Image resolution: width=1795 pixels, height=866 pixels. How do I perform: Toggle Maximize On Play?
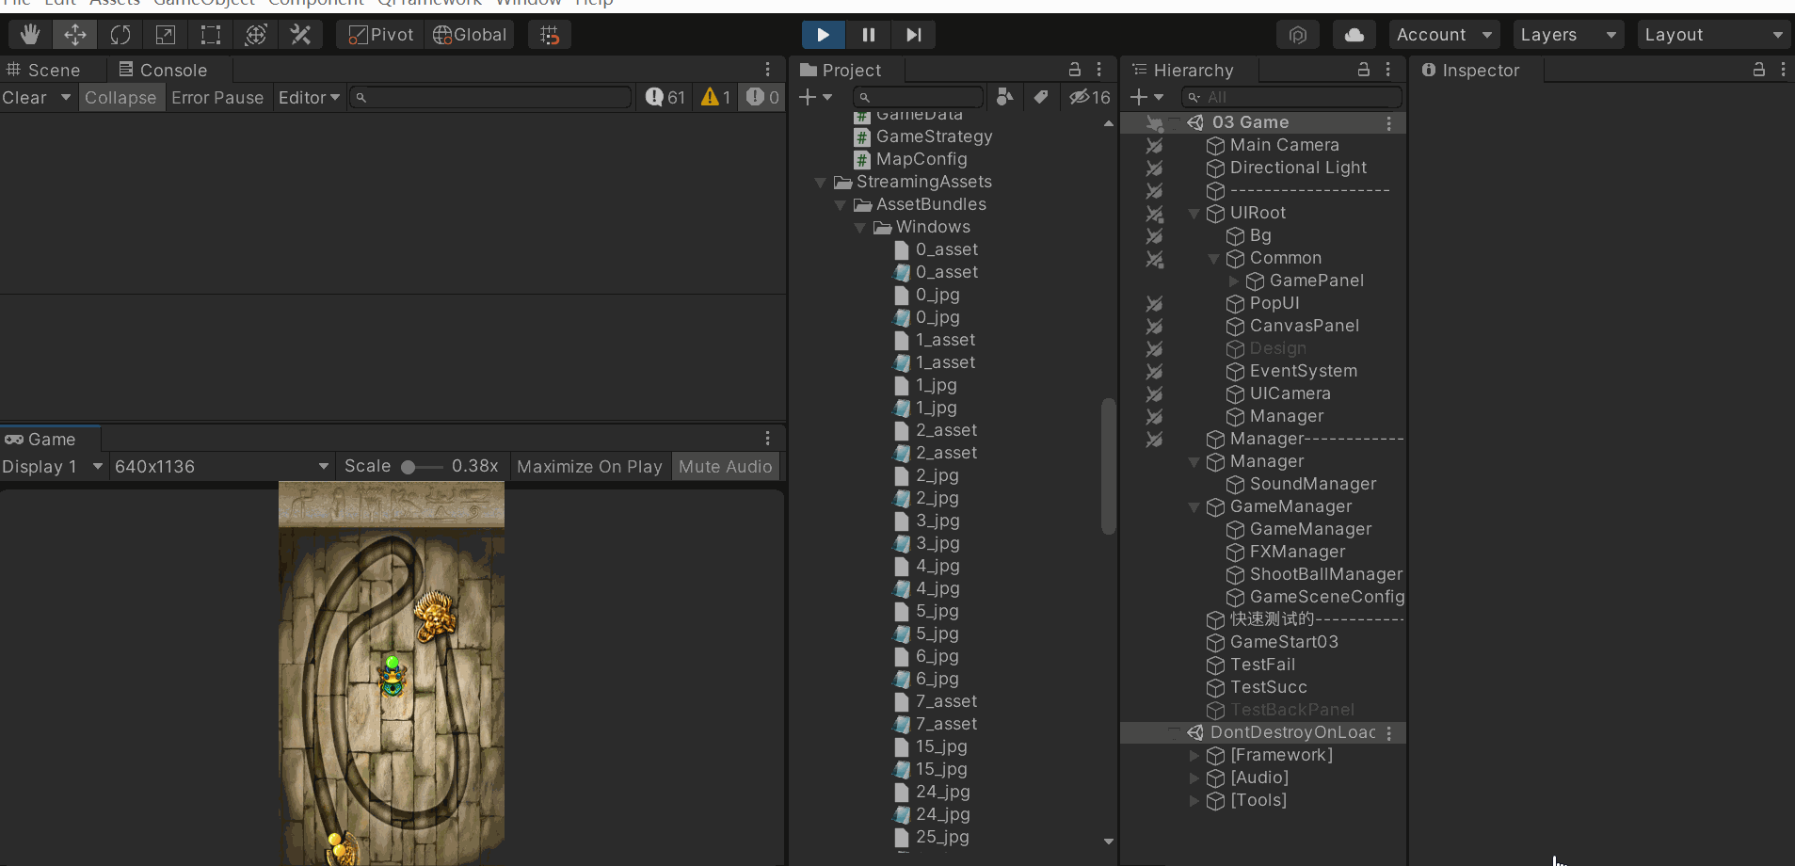coord(590,467)
